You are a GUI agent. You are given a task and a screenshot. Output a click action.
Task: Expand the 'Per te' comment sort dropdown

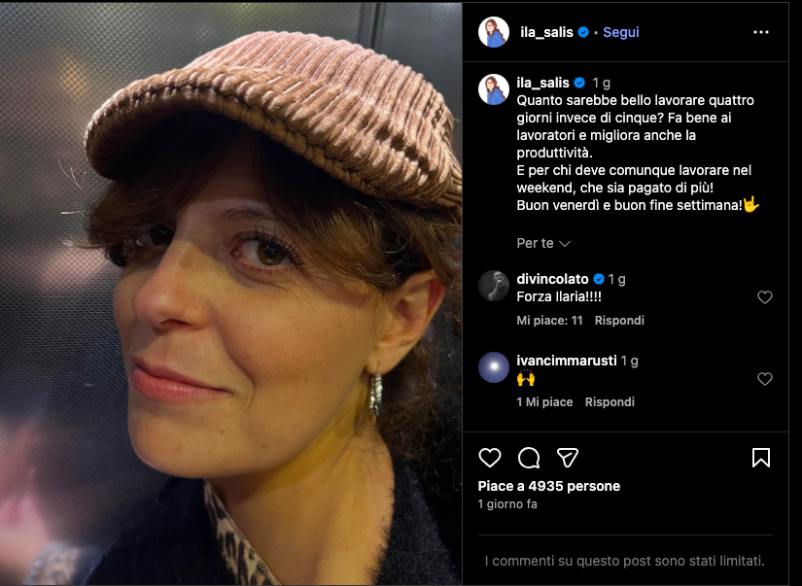(542, 243)
